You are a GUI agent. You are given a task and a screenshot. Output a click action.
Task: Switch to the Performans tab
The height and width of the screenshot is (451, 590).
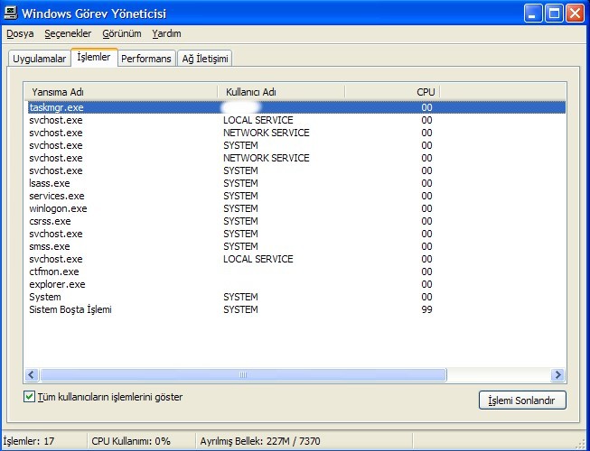pos(146,59)
